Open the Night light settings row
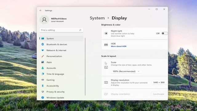Viewport: 197px width, 111px height. coord(135,33)
